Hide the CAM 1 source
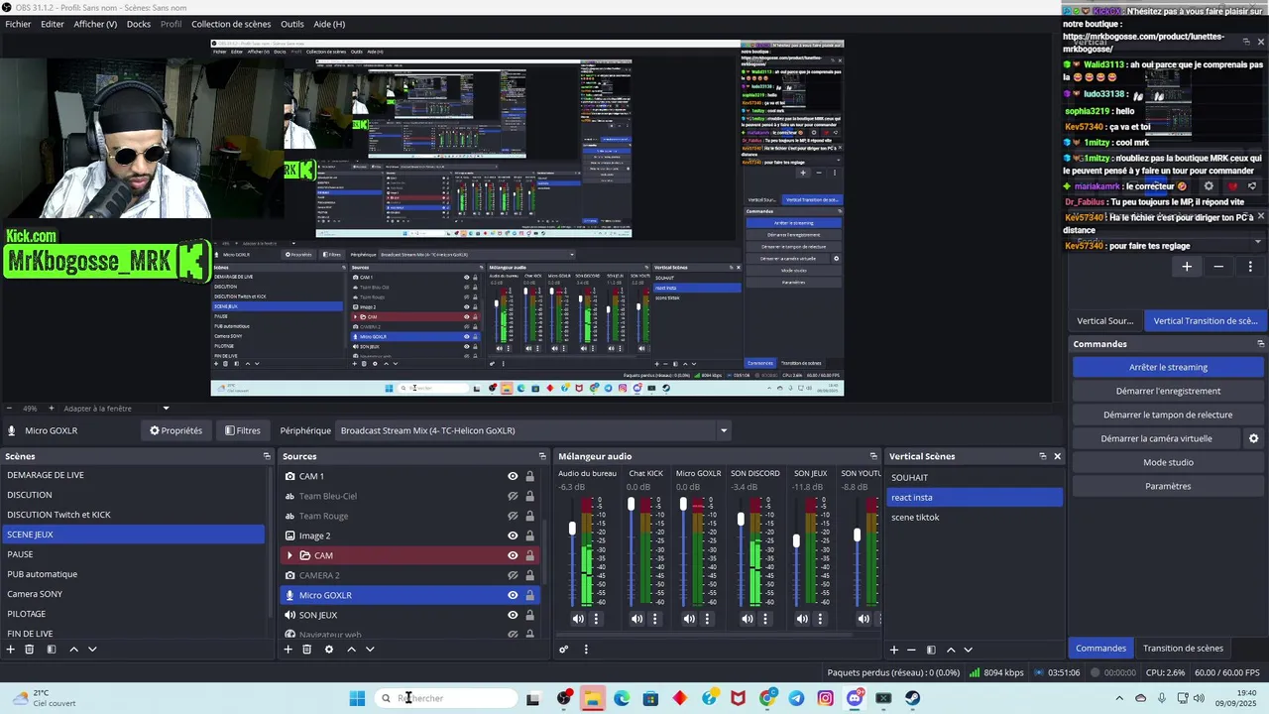The width and height of the screenshot is (1269, 714). 513,476
